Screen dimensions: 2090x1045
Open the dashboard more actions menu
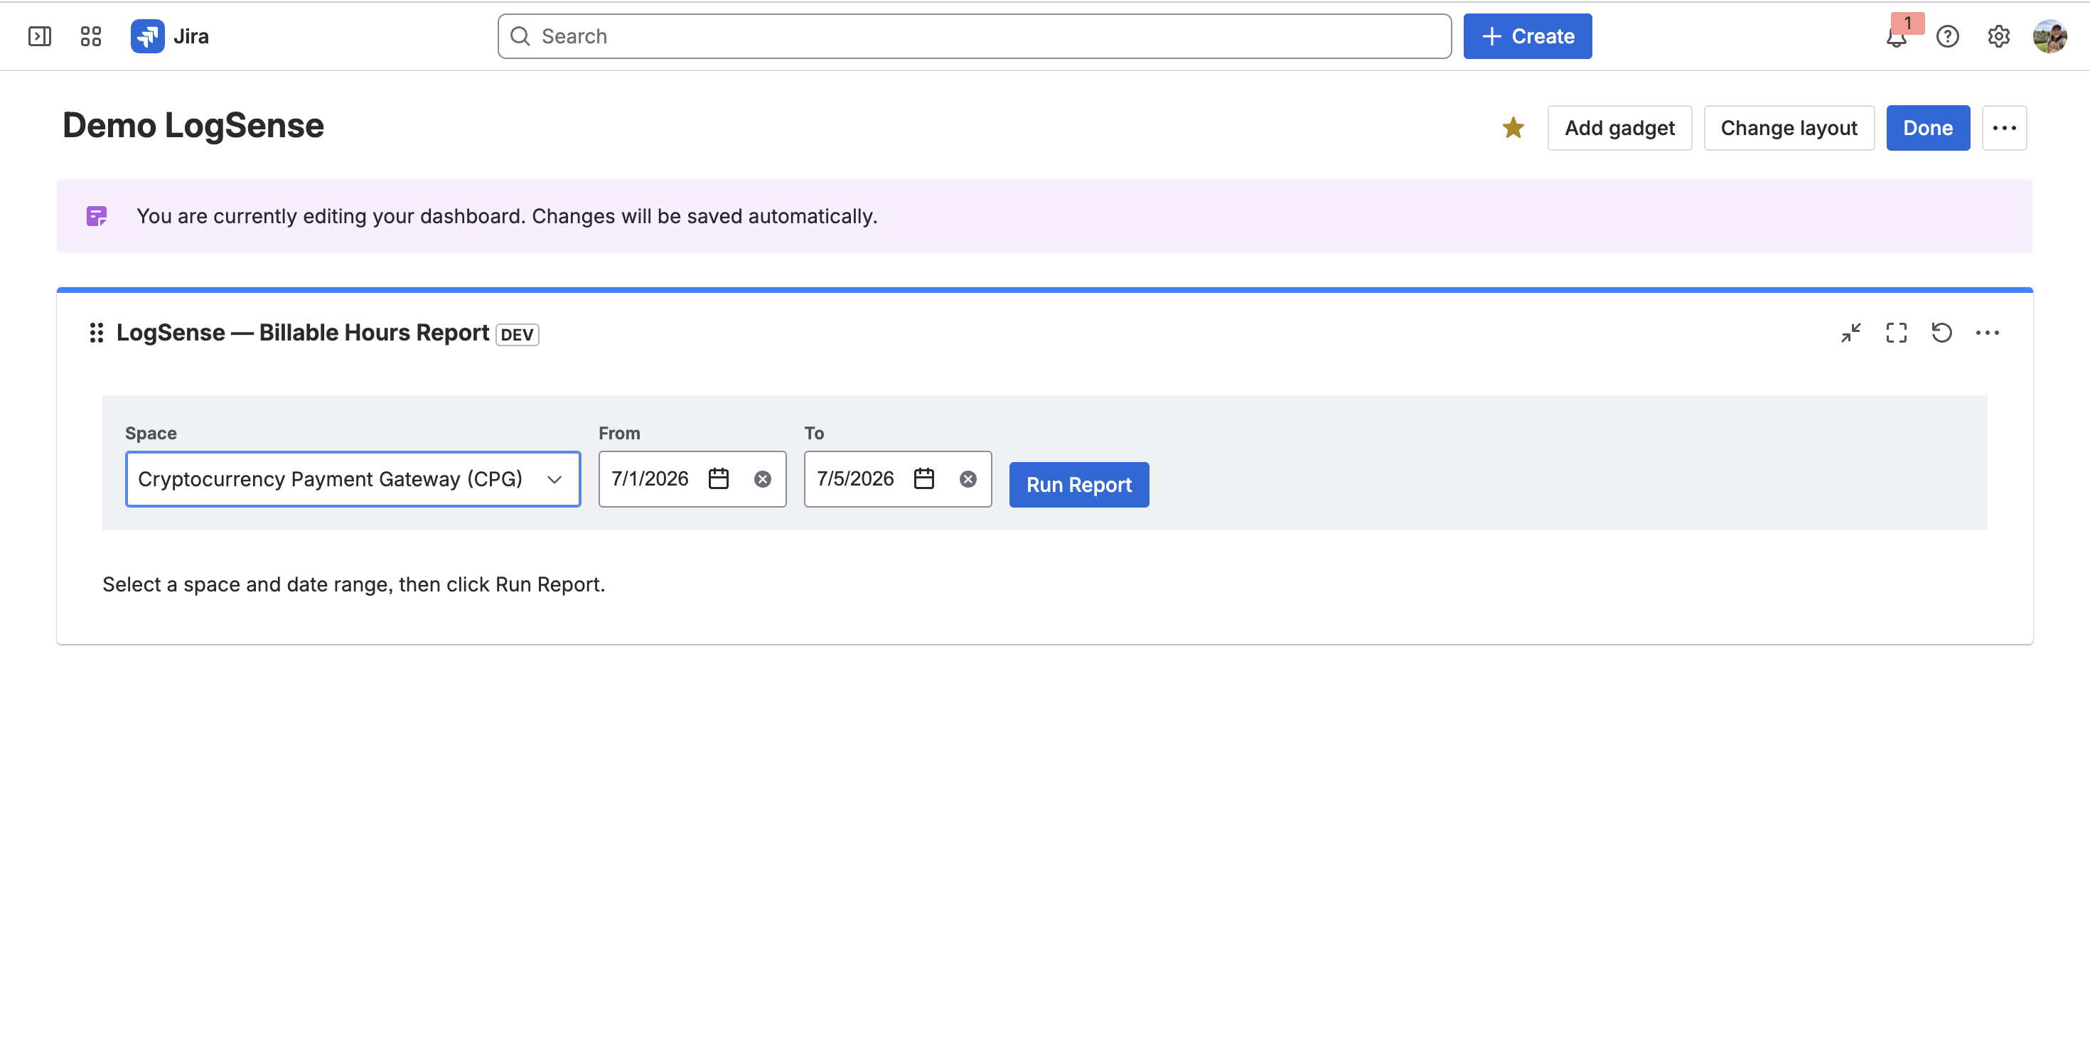coord(2004,128)
